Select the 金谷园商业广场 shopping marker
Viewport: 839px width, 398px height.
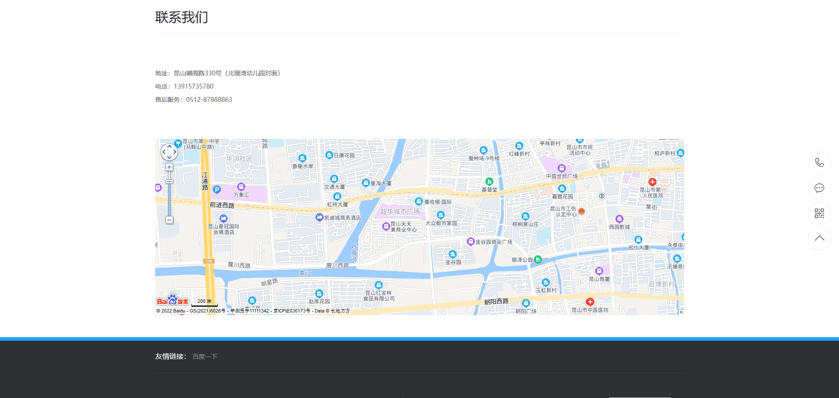coord(470,242)
